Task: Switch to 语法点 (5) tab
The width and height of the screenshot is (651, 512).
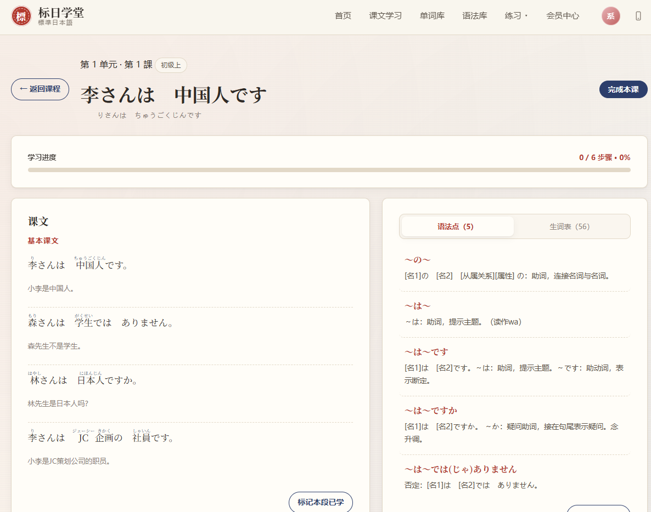Action: click(458, 226)
